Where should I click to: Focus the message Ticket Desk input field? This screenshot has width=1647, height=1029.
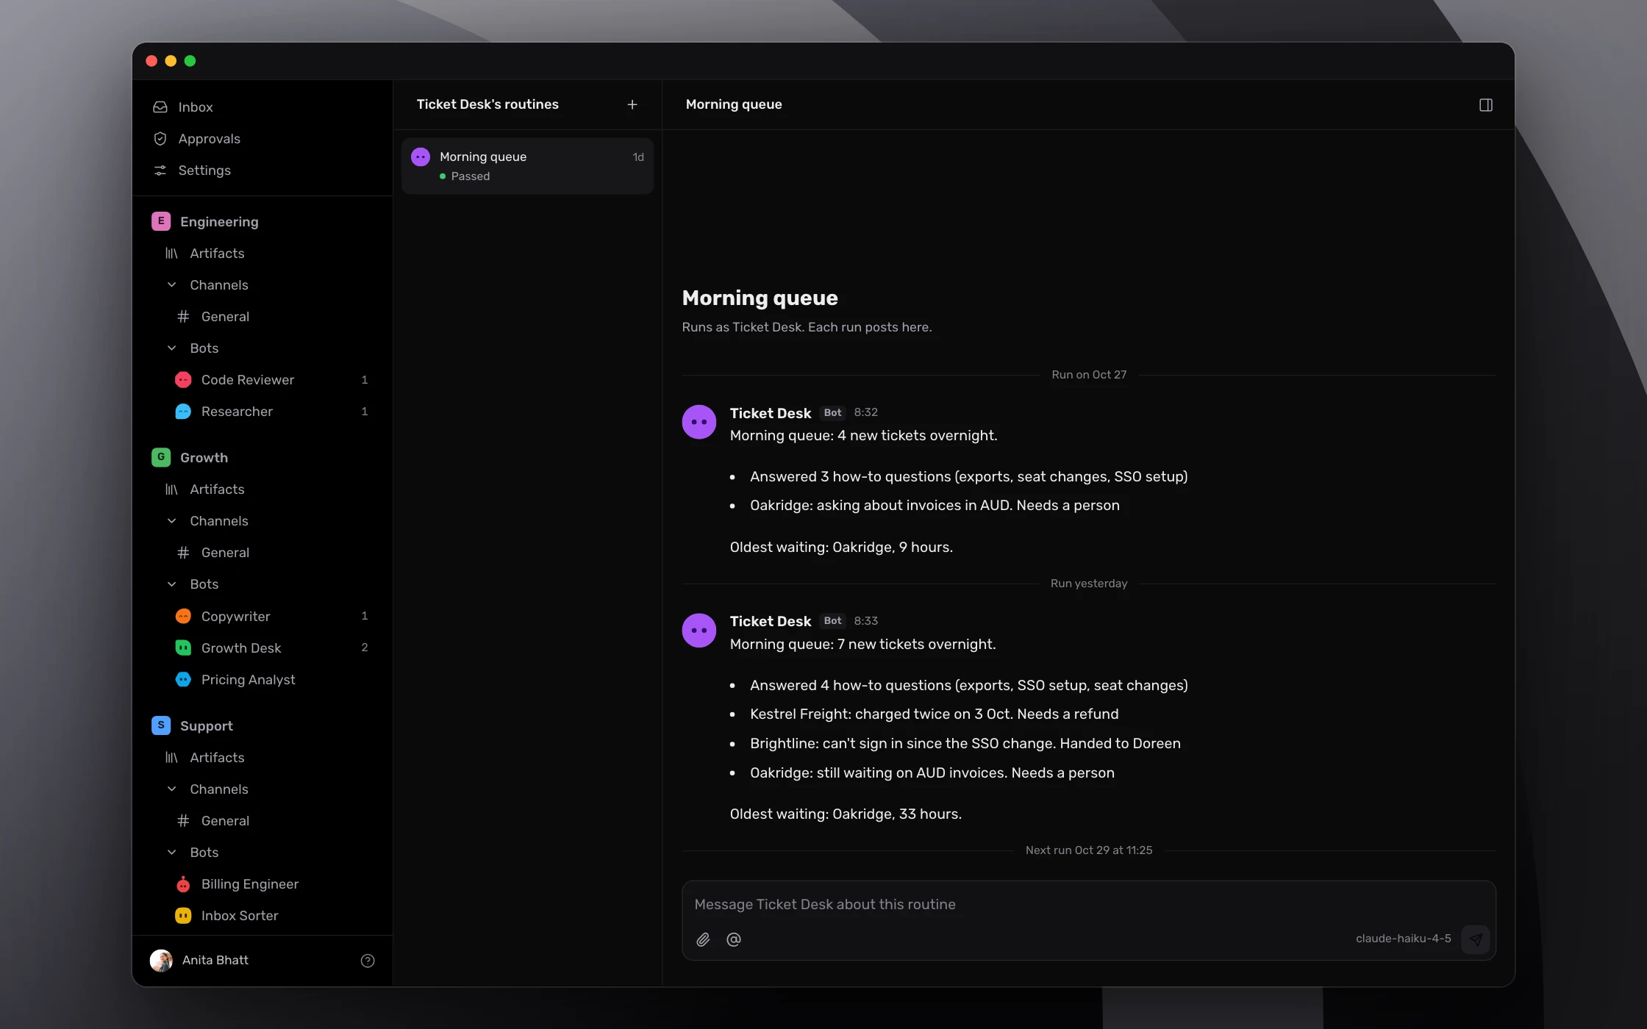coord(1088,904)
